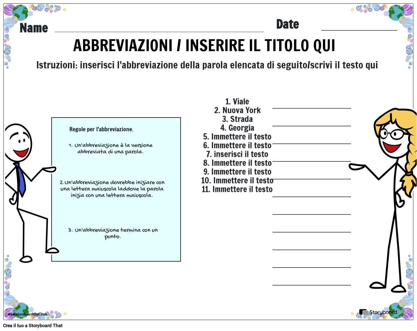The width and height of the screenshot is (417, 331).
Task: Click the www.storyboardthat.com URL text
Action: click(x=27, y=314)
